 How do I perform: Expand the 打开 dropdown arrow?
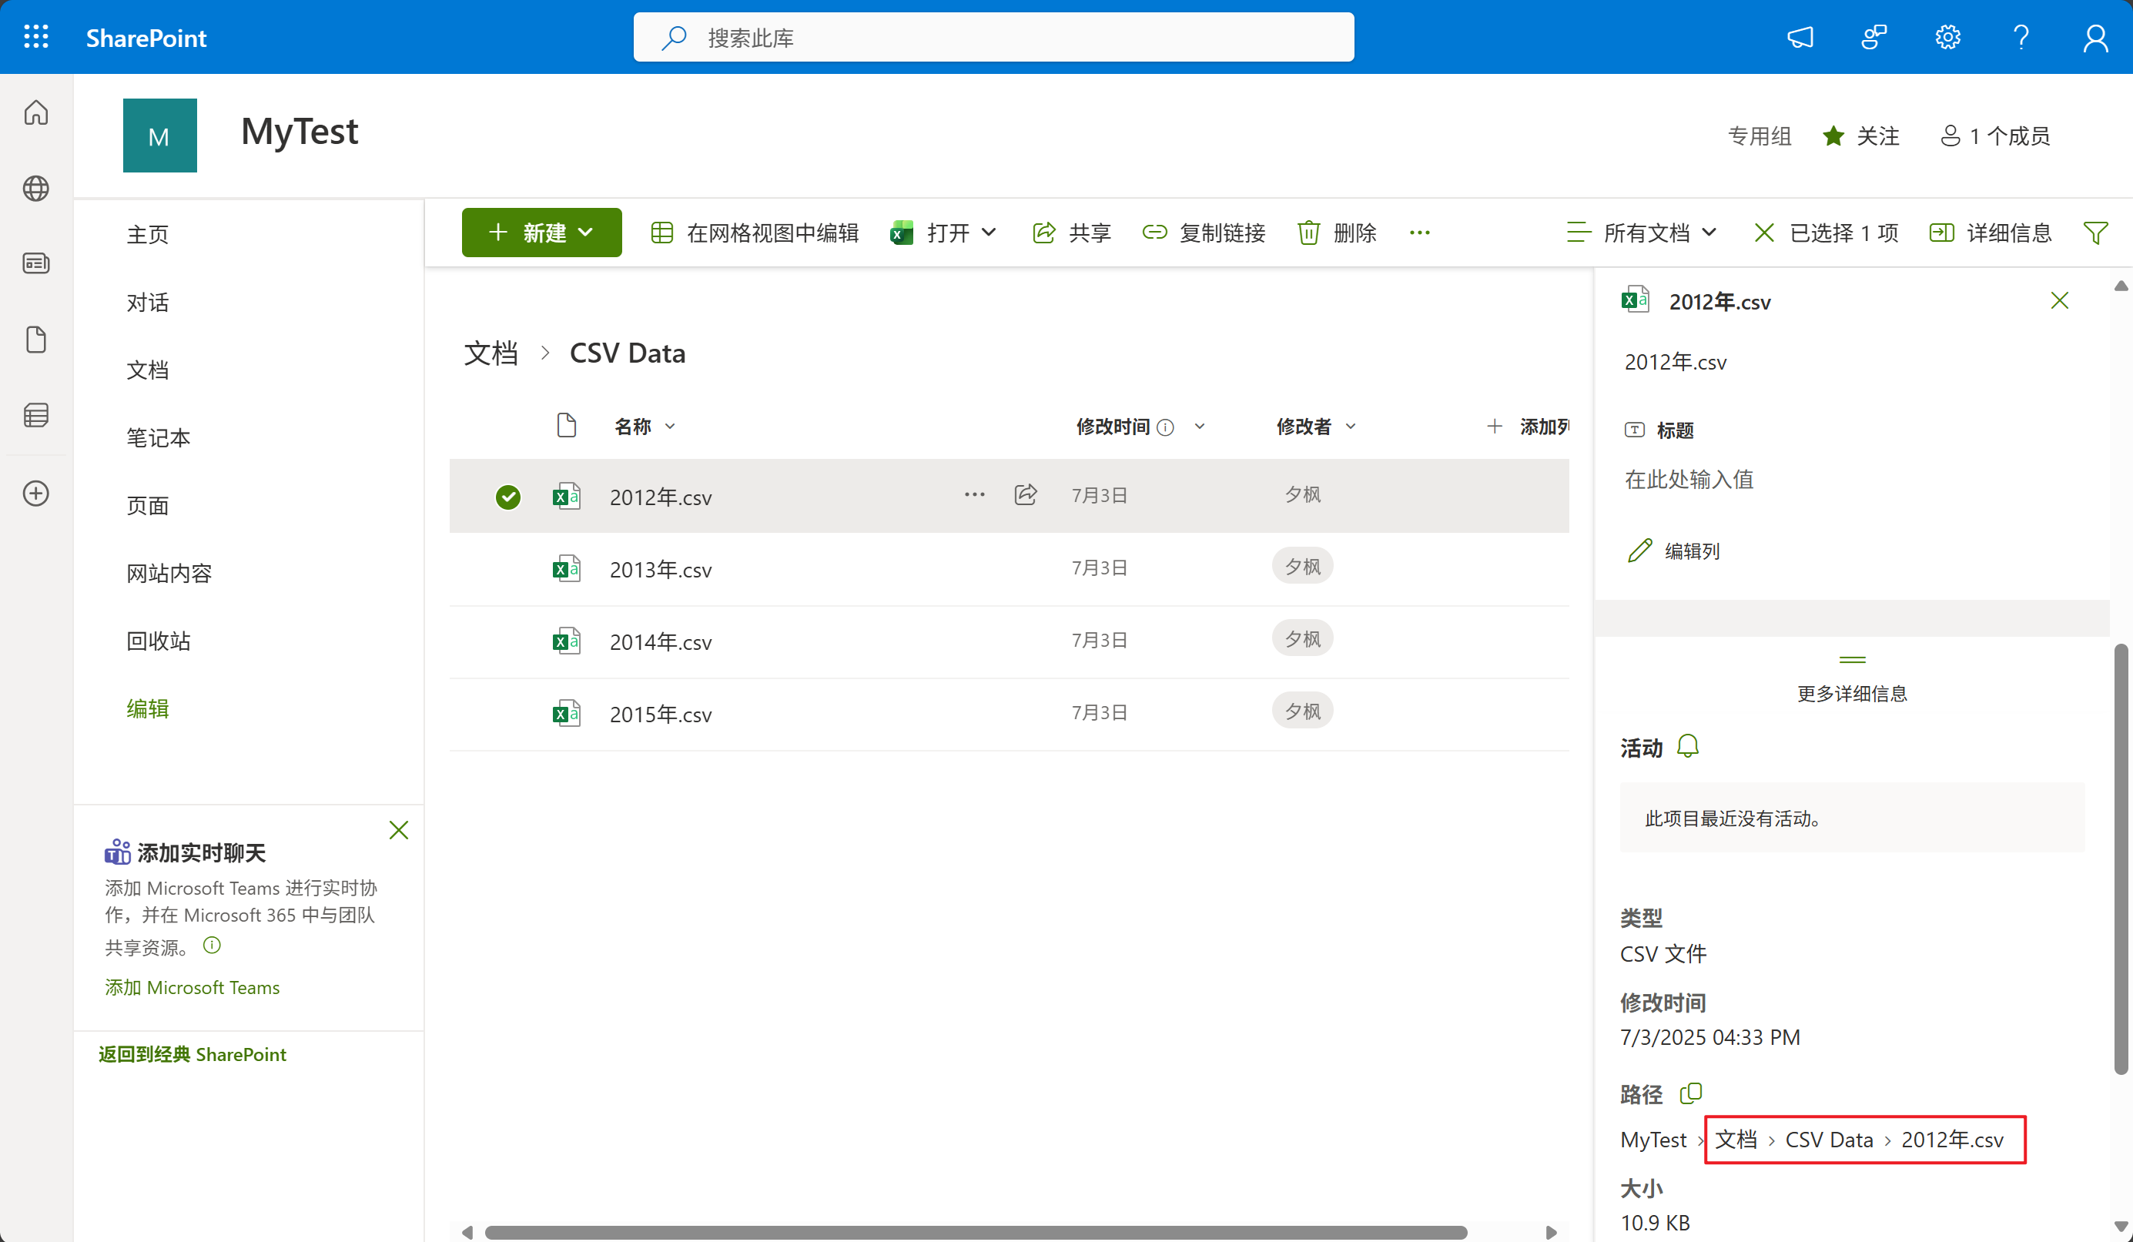click(x=989, y=233)
